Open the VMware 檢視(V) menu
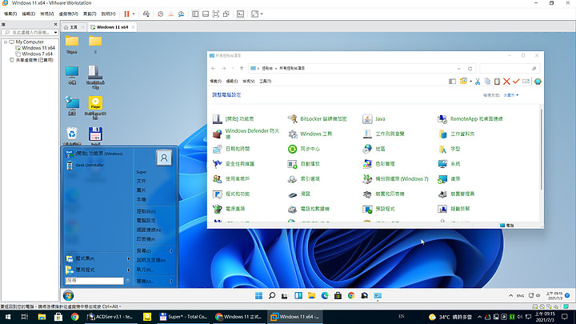 click(46, 14)
